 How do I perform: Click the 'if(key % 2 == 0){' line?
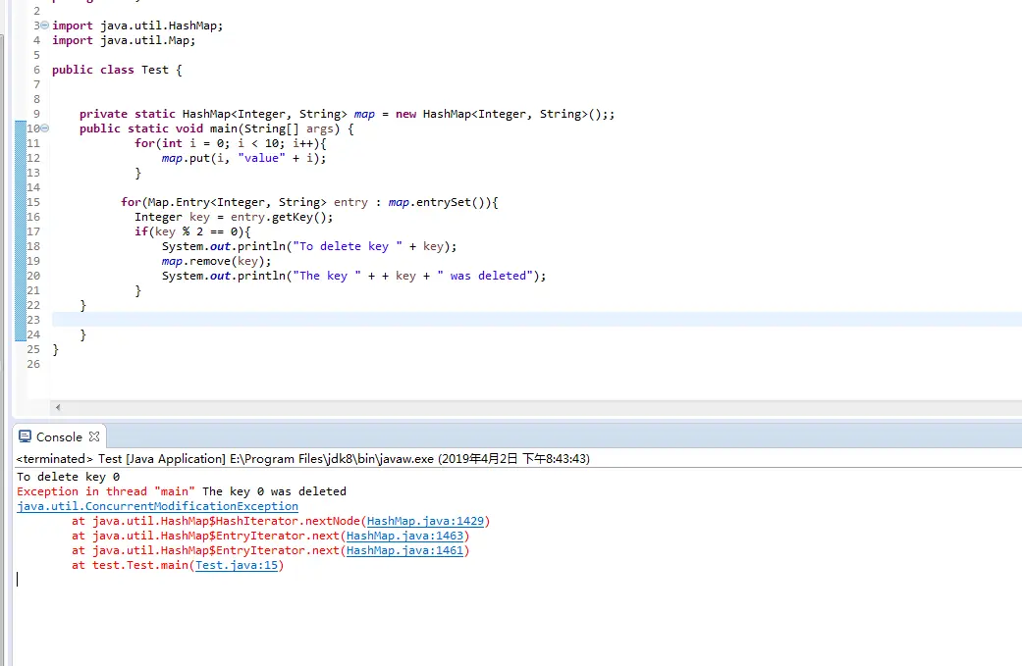click(193, 231)
